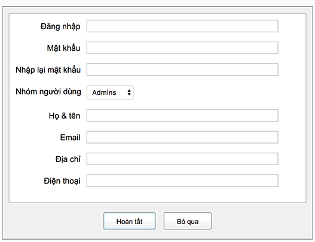Open the Admins user group dropdown
This screenshot has height=242, width=315.
pyautogui.click(x=110, y=92)
